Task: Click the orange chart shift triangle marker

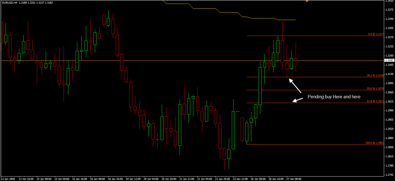Action: 307,1
